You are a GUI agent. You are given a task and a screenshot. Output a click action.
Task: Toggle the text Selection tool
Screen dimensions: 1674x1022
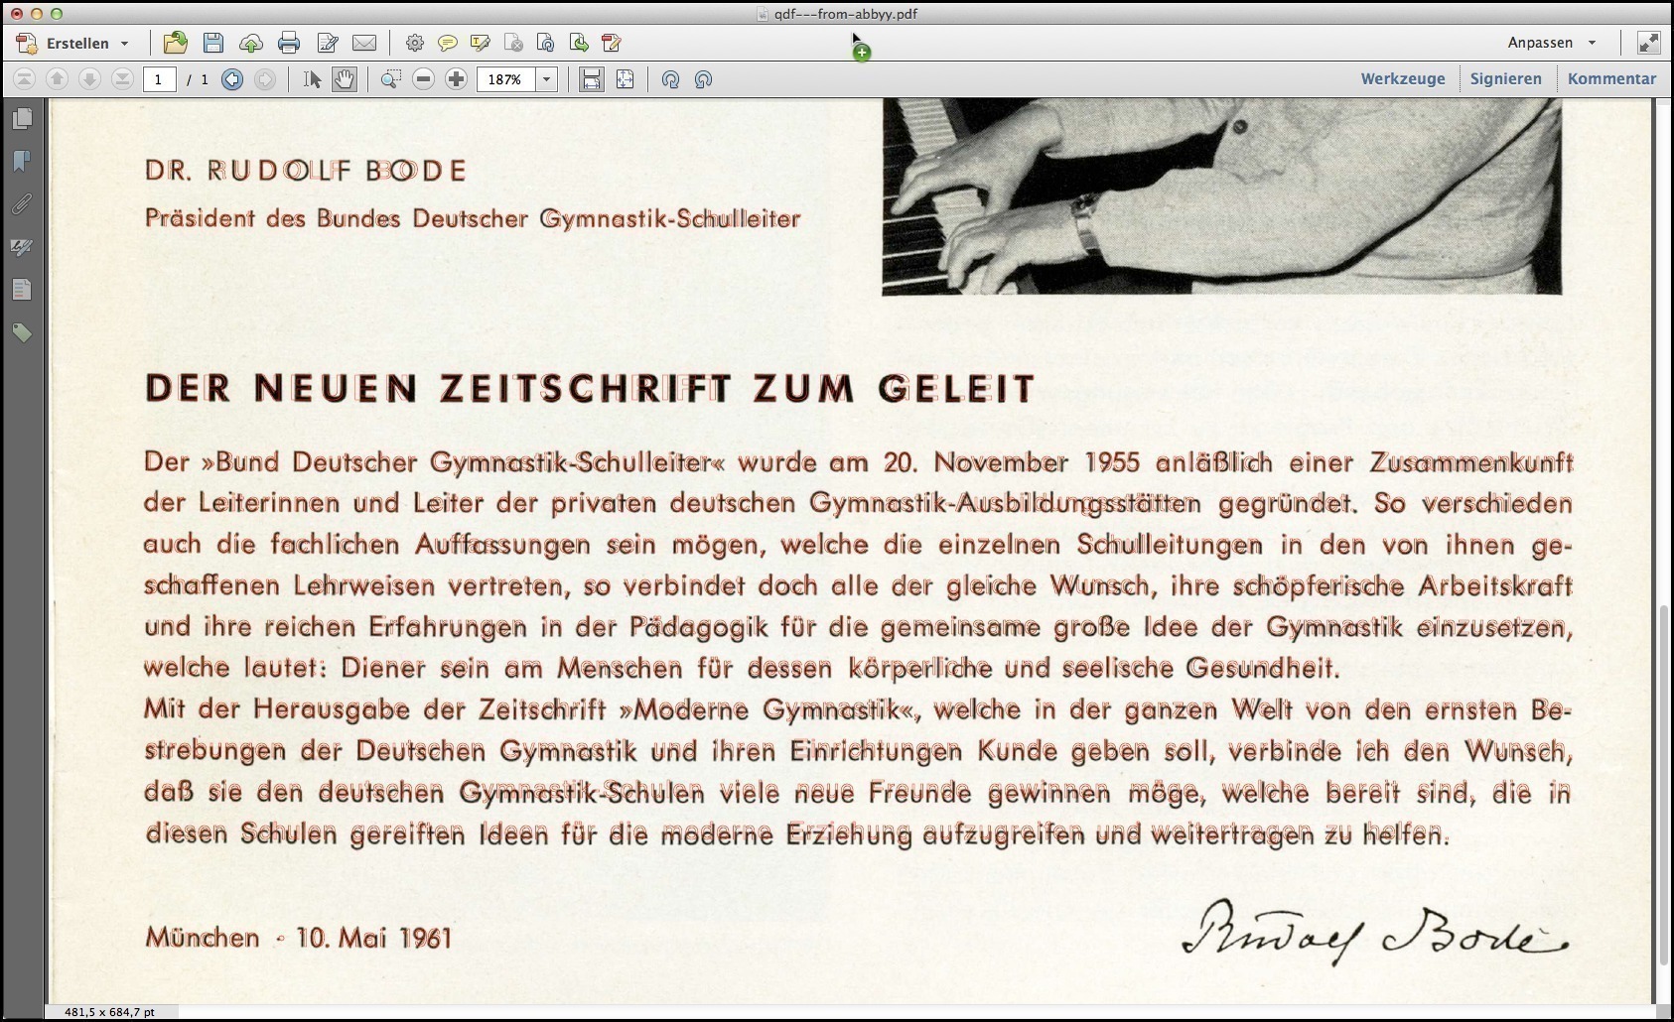click(312, 79)
